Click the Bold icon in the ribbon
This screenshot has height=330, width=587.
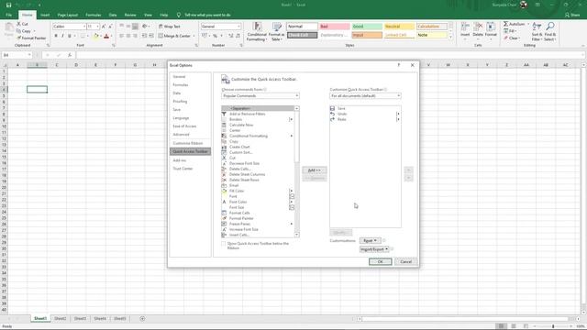56,36
